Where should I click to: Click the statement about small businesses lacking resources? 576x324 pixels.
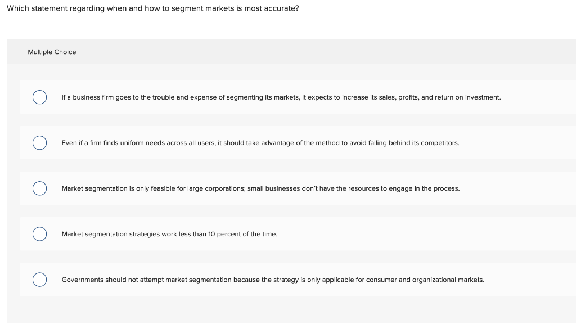[x=261, y=188]
